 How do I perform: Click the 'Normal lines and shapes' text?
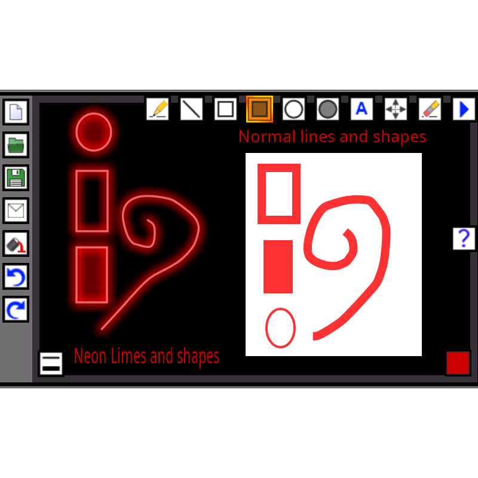(332, 137)
